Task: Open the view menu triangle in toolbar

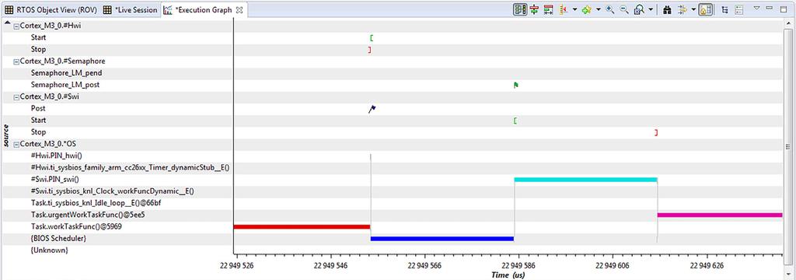Action: 756,8
